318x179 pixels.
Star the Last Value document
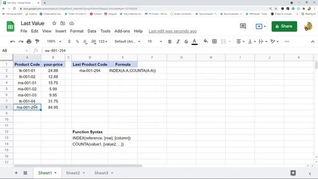click(x=54, y=23)
